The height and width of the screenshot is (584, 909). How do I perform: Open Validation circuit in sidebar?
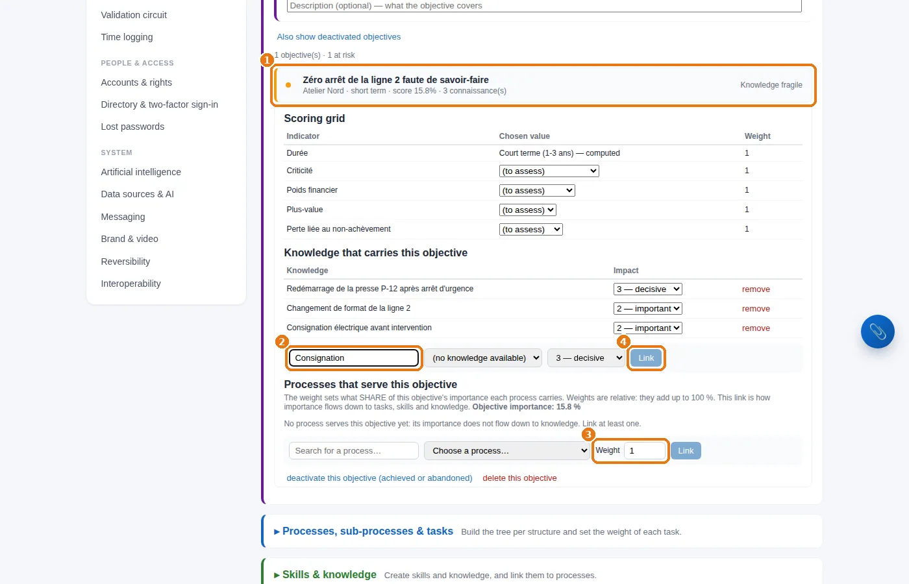[x=134, y=15]
